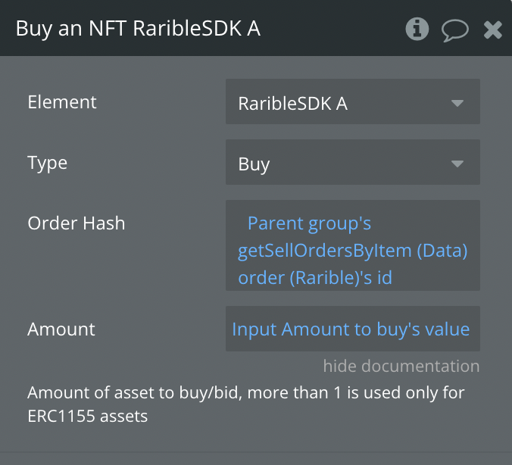Open the comment speech bubble icon
Screen dimensions: 512x465
pos(455,30)
